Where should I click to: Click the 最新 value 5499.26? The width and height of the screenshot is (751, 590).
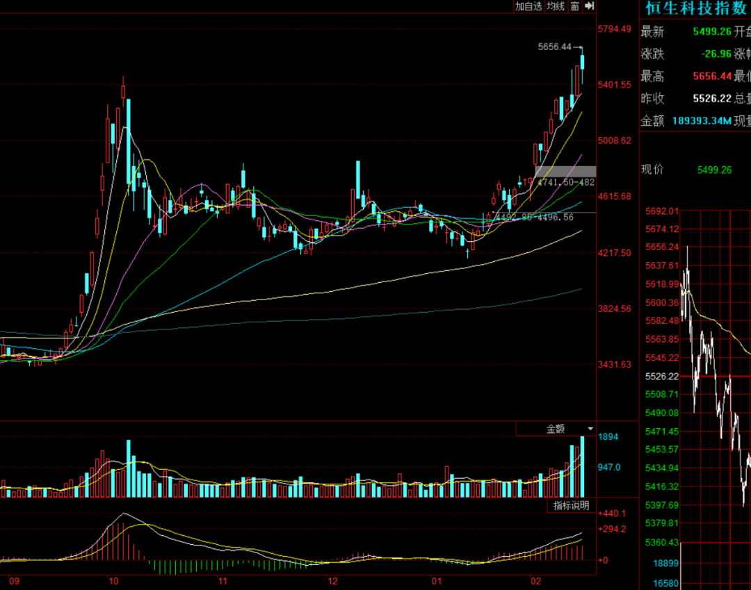[x=712, y=31]
